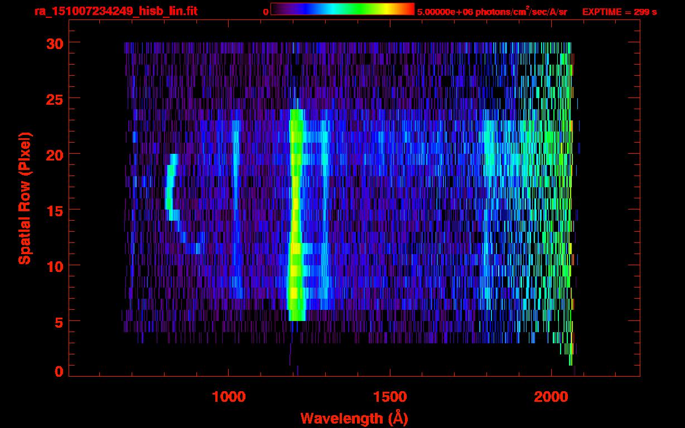The height and width of the screenshot is (428, 685).
Task: Click the color scale bar at top
Action: (x=342, y=9)
